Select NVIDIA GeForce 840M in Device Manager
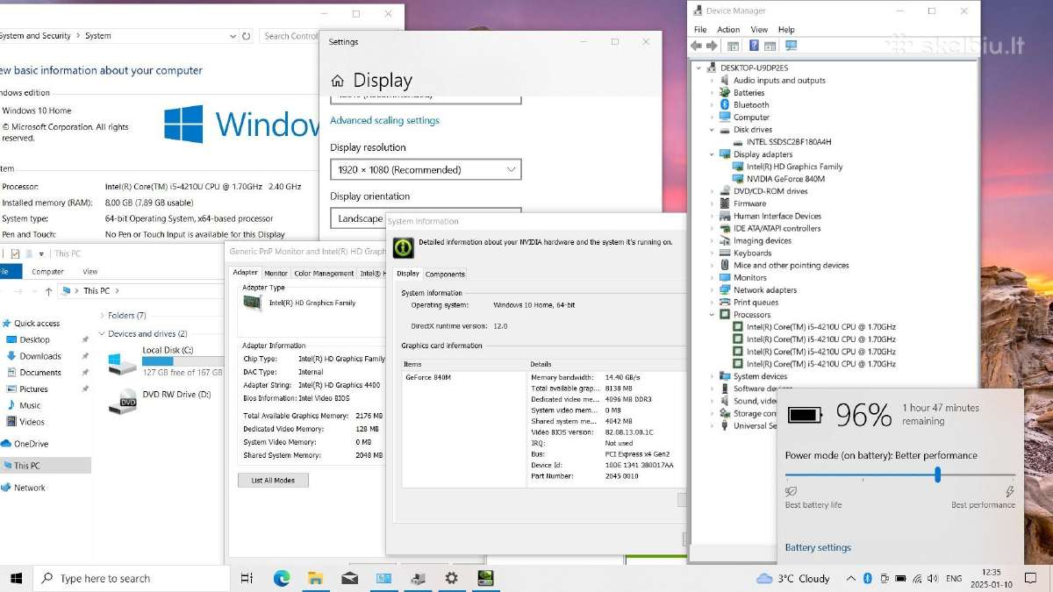The width and height of the screenshot is (1053, 592). (785, 178)
